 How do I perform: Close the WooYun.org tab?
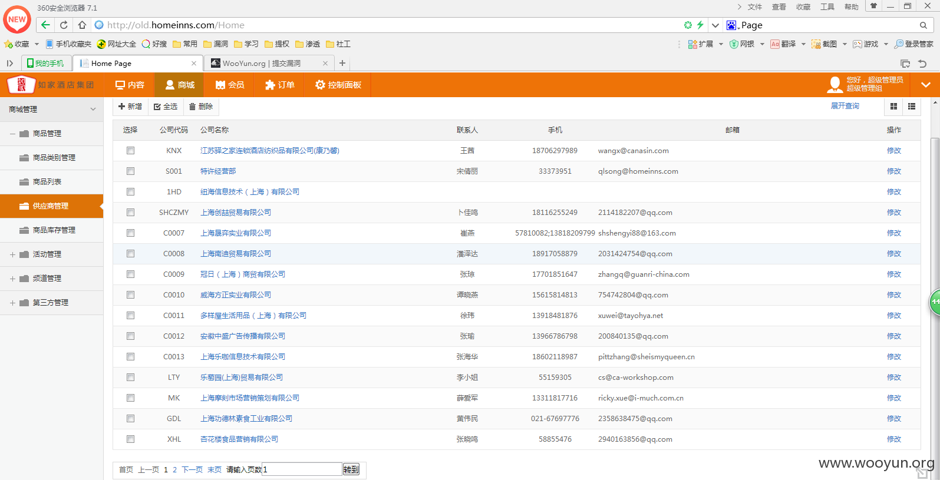click(x=325, y=64)
